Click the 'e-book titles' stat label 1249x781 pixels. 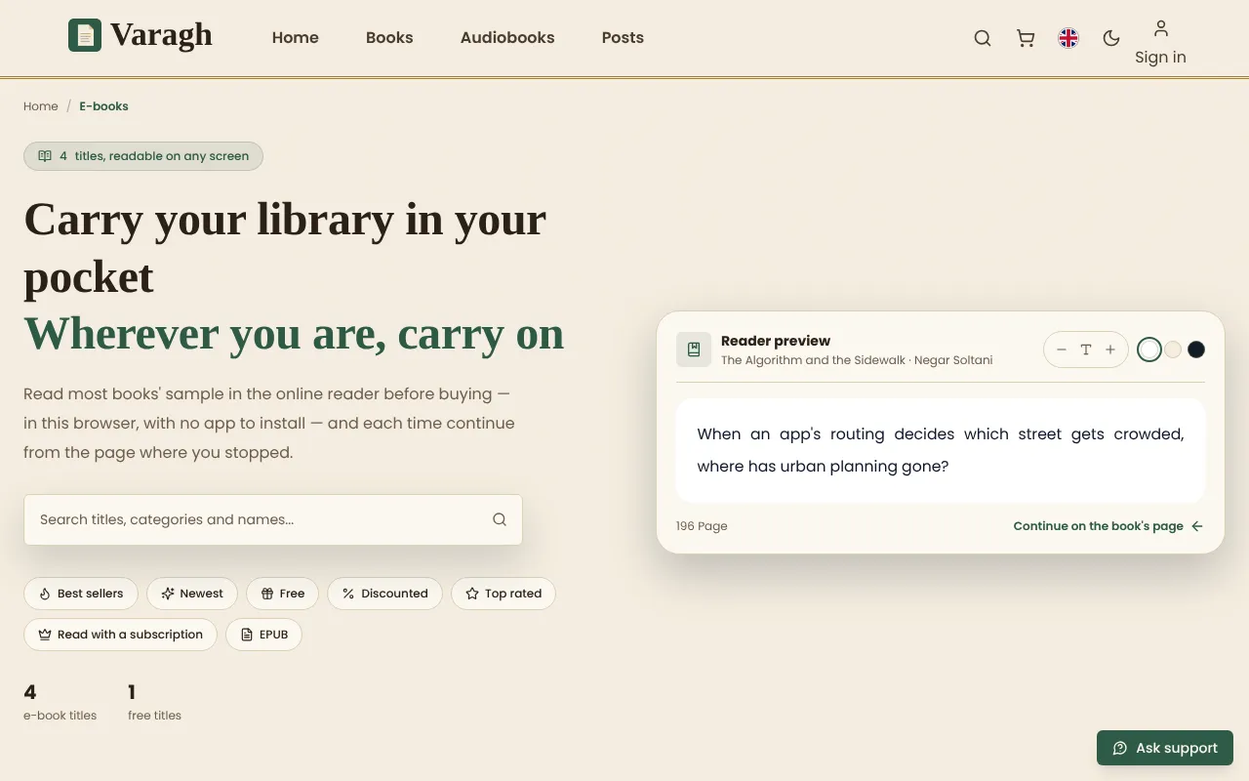(60, 716)
